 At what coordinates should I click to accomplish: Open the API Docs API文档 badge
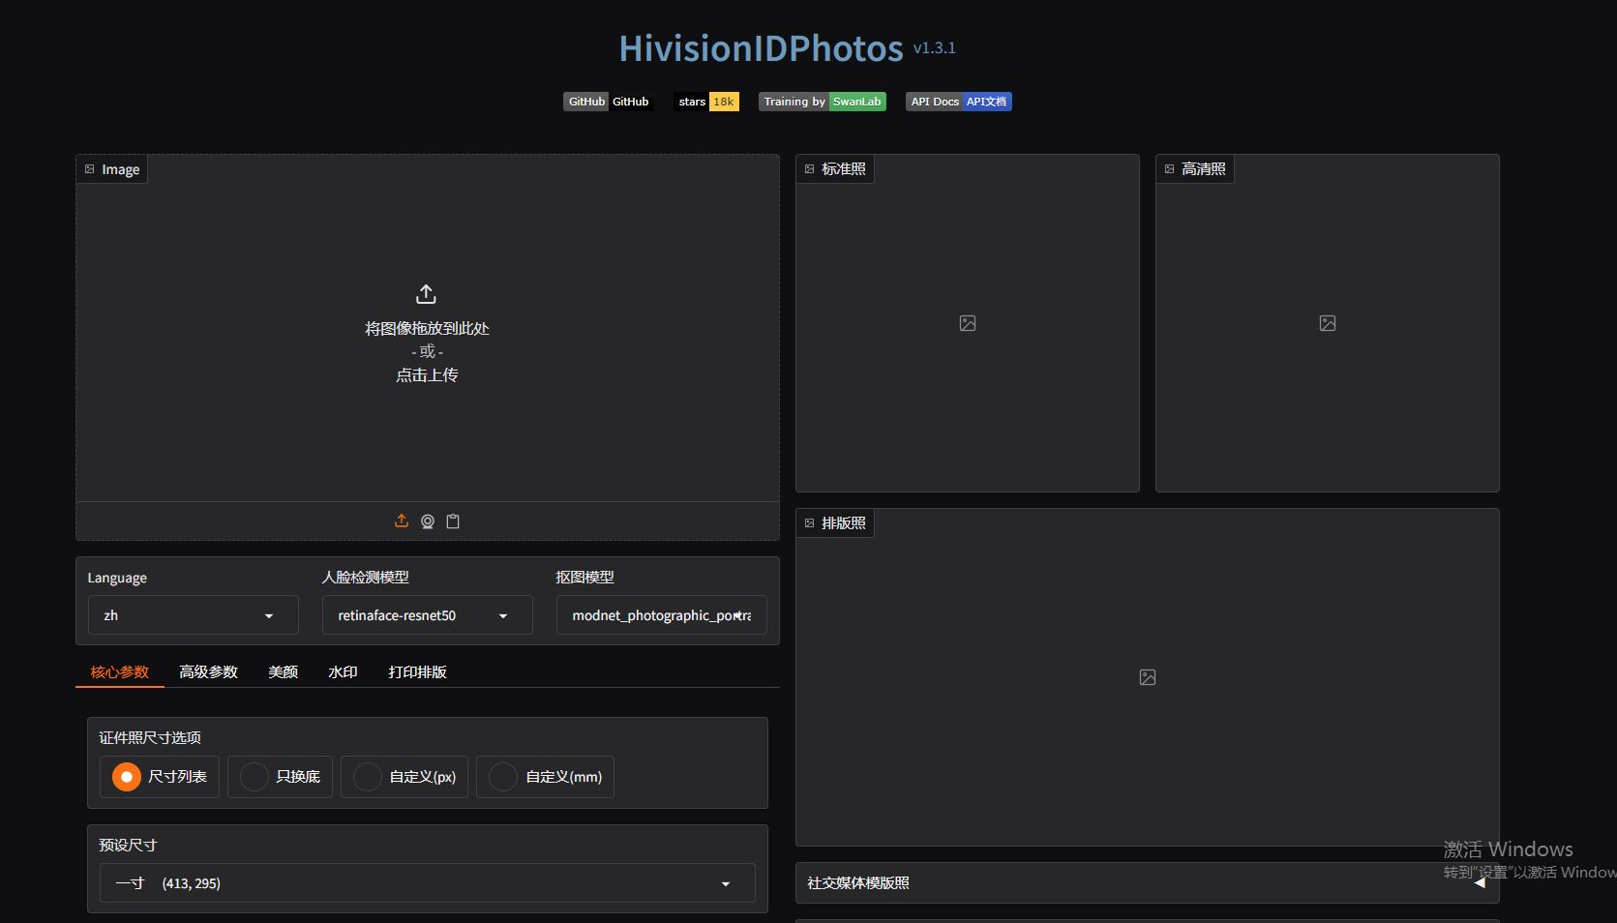tap(959, 102)
